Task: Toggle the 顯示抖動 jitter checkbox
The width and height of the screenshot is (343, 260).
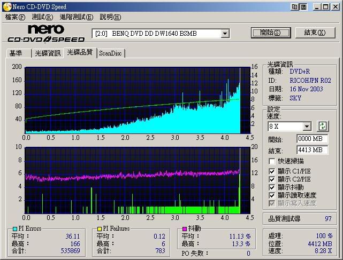Action: [x=272, y=187]
